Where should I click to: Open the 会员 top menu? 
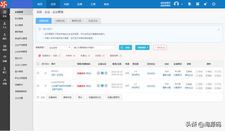coord(53,4)
